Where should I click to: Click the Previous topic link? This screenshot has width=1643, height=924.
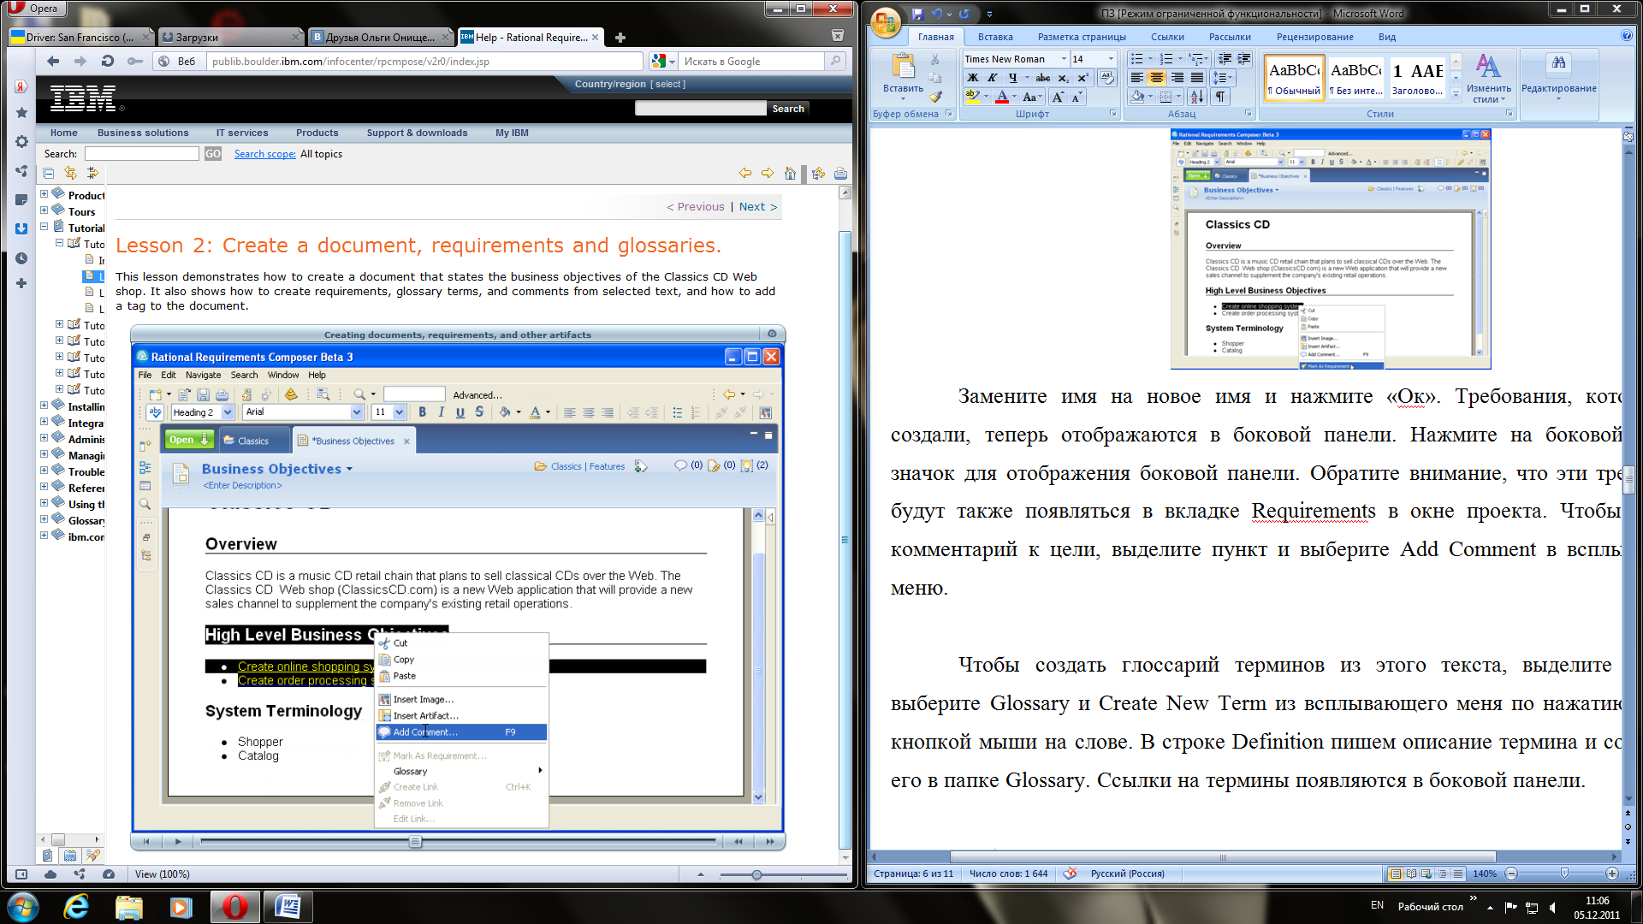coord(696,206)
